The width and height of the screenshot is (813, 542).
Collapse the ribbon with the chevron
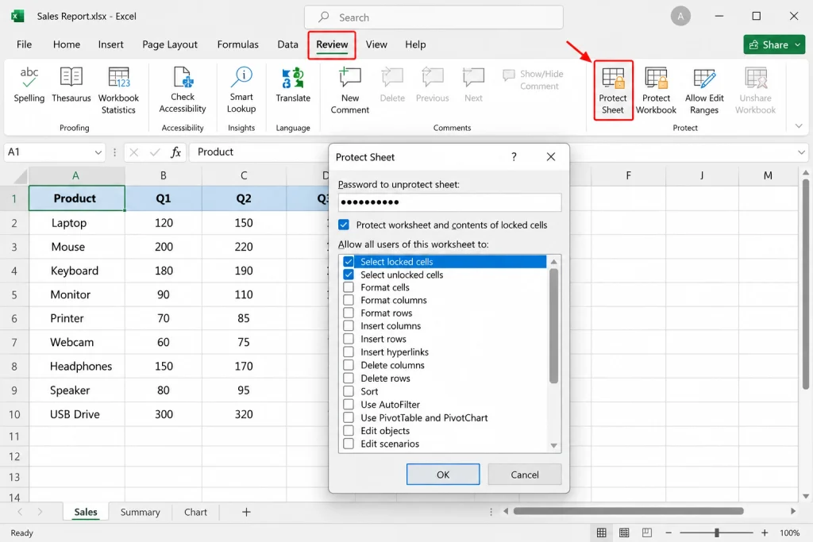click(x=799, y=126)
